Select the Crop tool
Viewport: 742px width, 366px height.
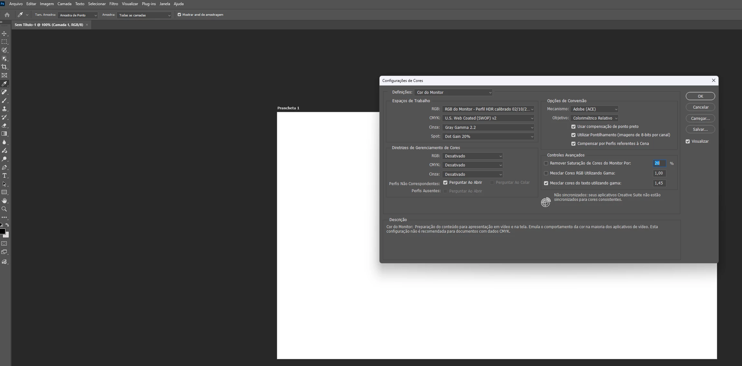point(4,67)
